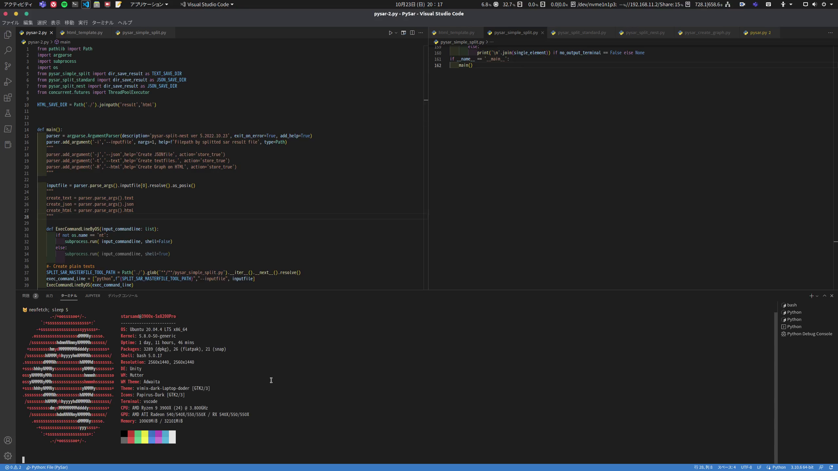The width and height of the screenshot is (838, 471).
Task: Open Run and Debug view
Action: (8, 82)
